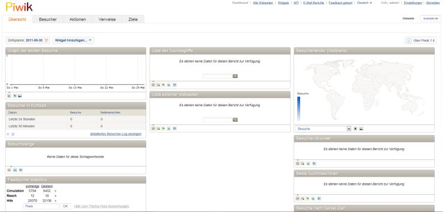Click the Besuche color scale bar on map
Image resolution: width=443 pixels, height=212 pixels.
click(298, 108)
